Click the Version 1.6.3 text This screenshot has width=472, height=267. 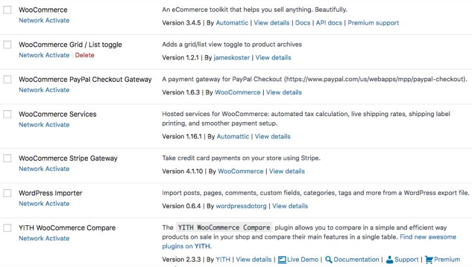point(181,93)
